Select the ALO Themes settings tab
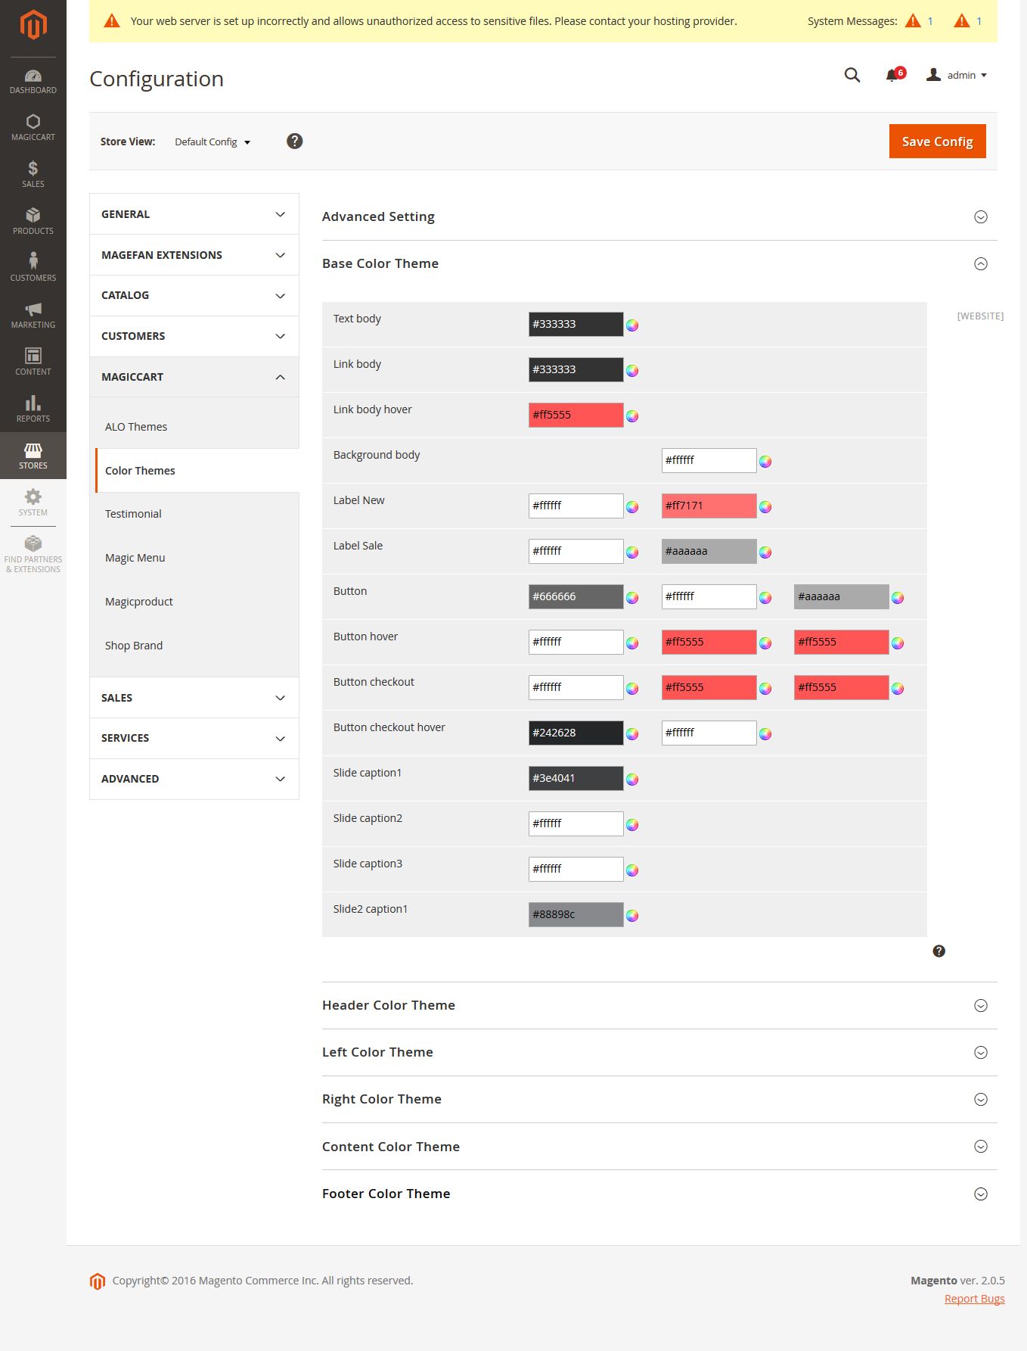1027x1351 pixels. point(136,427)
